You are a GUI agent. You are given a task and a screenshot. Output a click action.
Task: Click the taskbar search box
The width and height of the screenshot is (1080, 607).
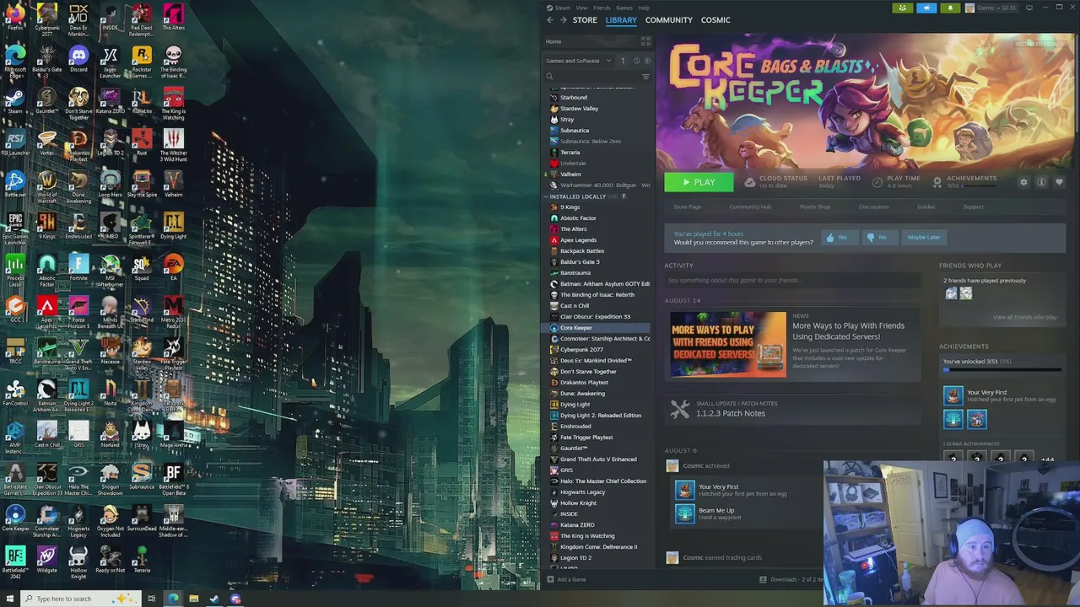pyautogui.click(x=80, y=599)
